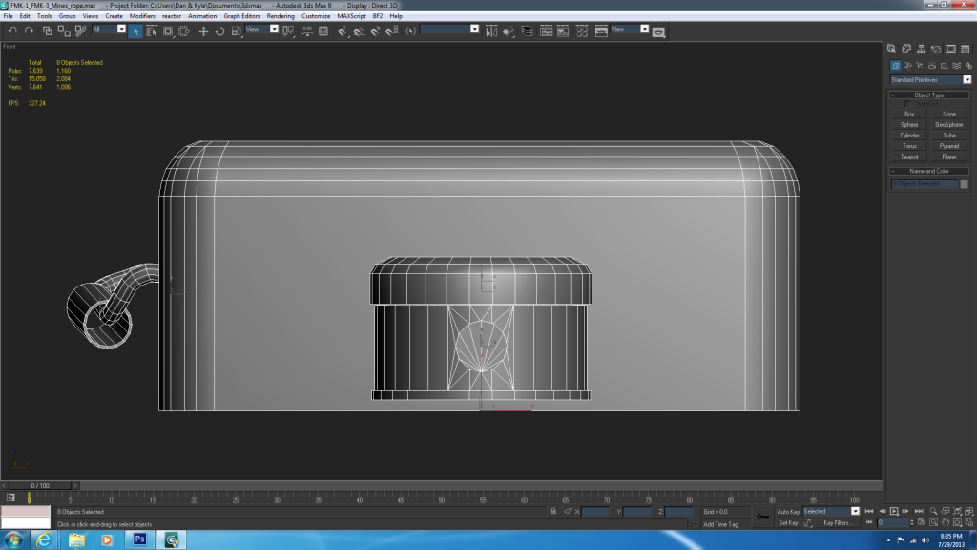Enable the AutoGrid checkbox
Screen dimensions: 977x550
pyautogui.click(x=907, y=103)
